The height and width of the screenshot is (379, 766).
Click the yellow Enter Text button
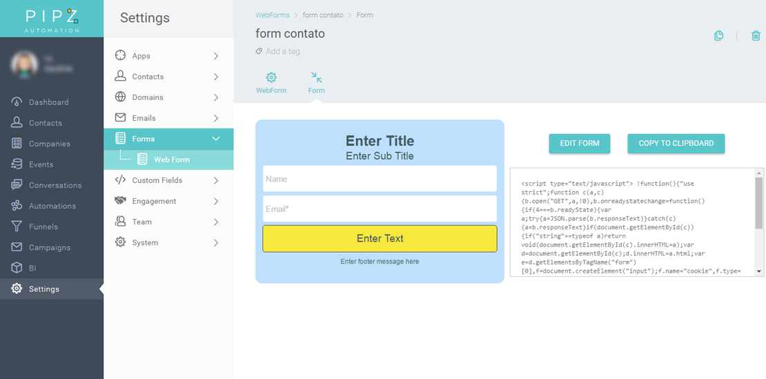pos(380,239)
